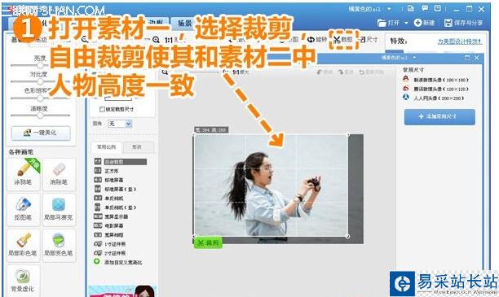Viewport: 499px width, 297px height.
Task: Switch to the 形状 shape tab
Action: 137,147
